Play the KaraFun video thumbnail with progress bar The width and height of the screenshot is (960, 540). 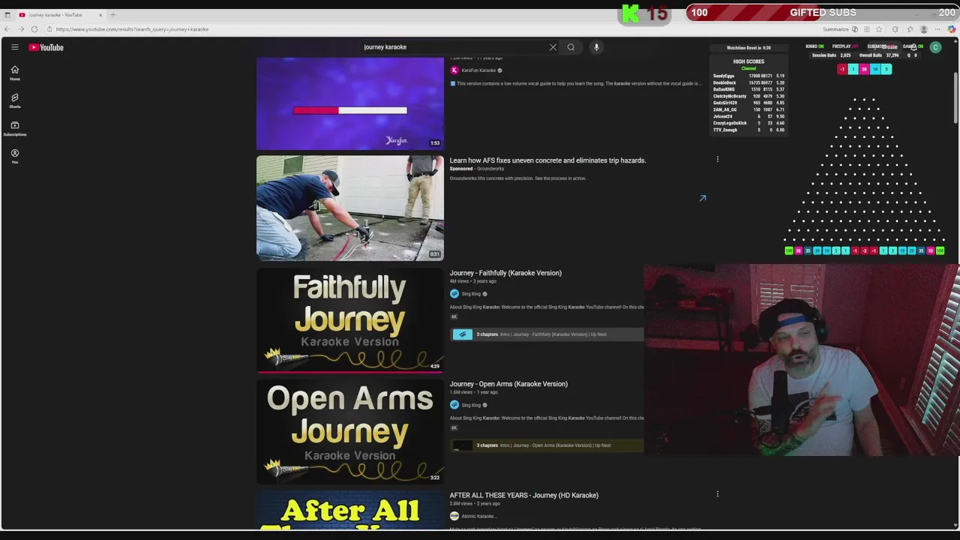click(349, 103)
